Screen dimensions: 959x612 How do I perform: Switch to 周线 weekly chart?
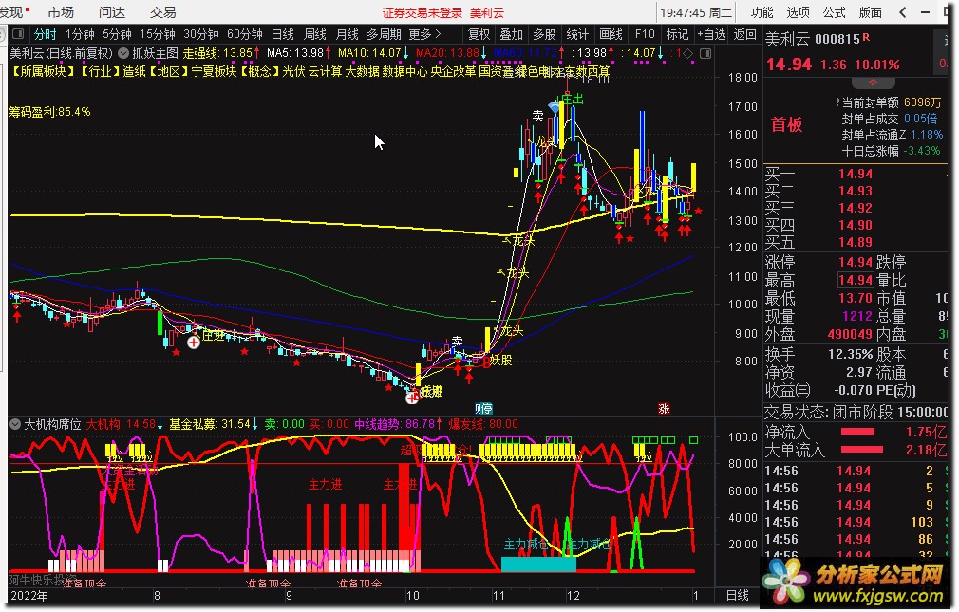point(315,34)
